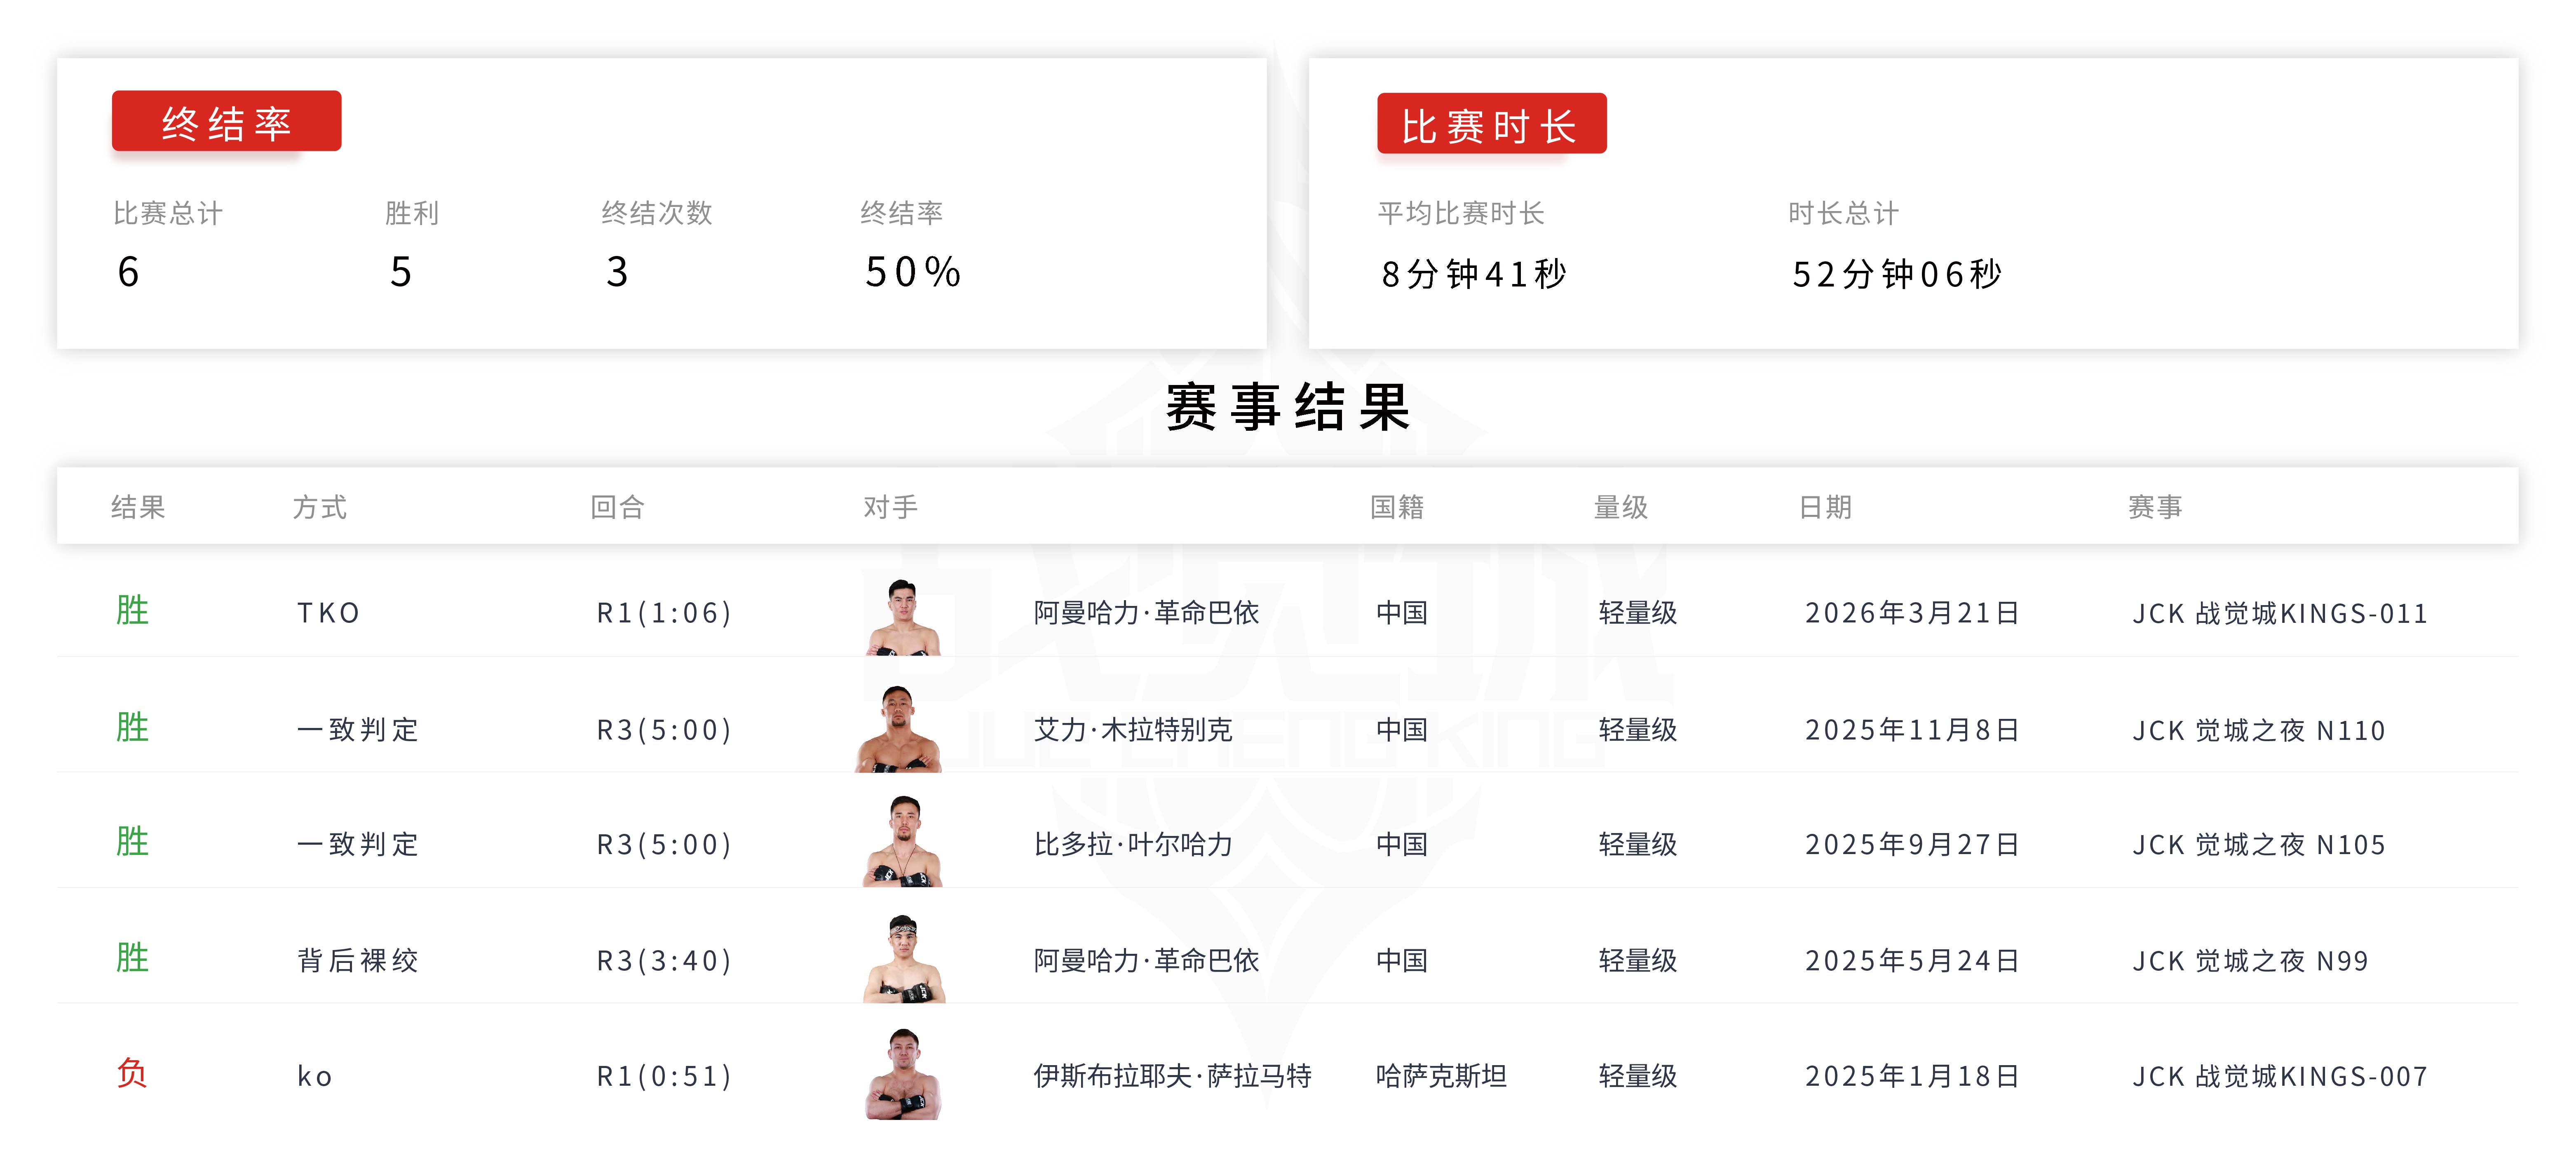Click photo of 艾力·木拉特别克

898,730
